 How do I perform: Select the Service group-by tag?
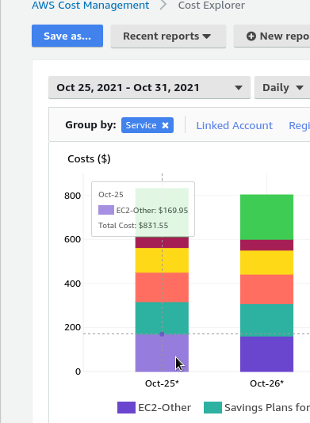[x=141, y=125]
